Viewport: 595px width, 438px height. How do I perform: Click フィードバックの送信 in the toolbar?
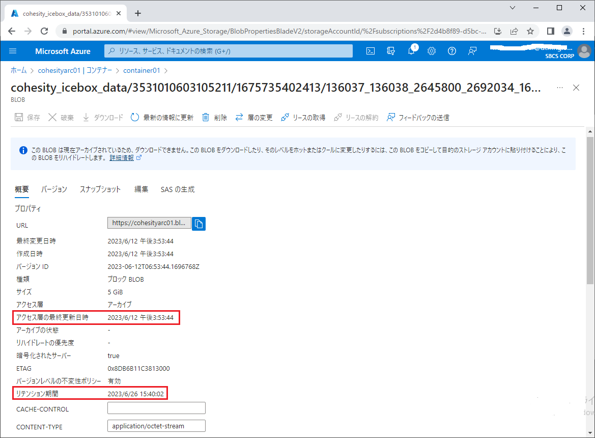point(418,117)
